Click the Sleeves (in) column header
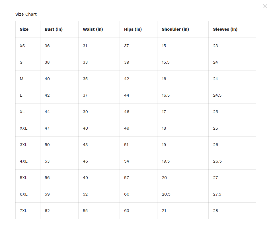The width and height of the screenshot is (271, 226). [x=225, y=29]
